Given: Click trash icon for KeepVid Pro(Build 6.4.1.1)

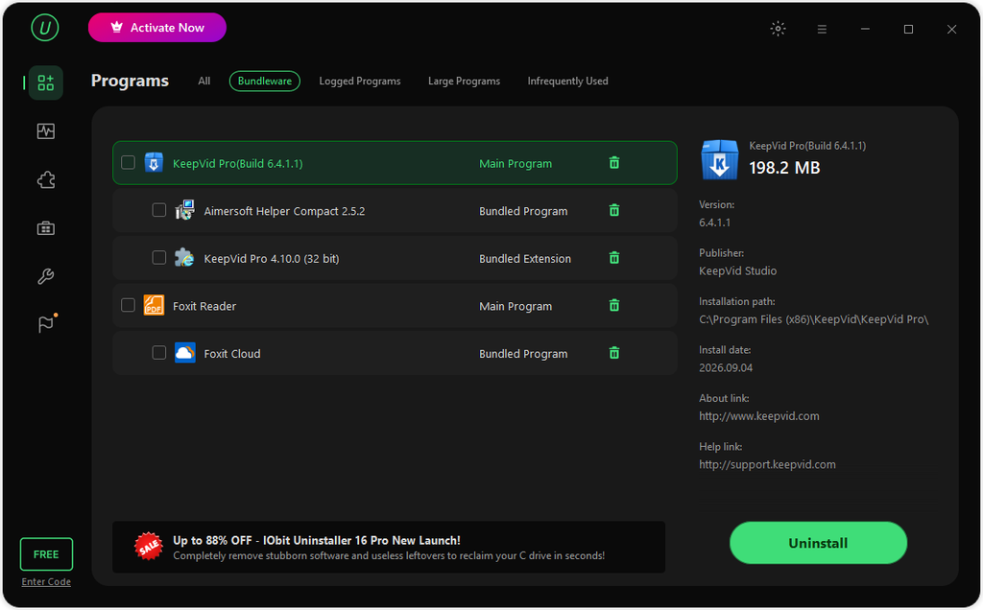Looking at the screenshot, I should coord(614,163).
